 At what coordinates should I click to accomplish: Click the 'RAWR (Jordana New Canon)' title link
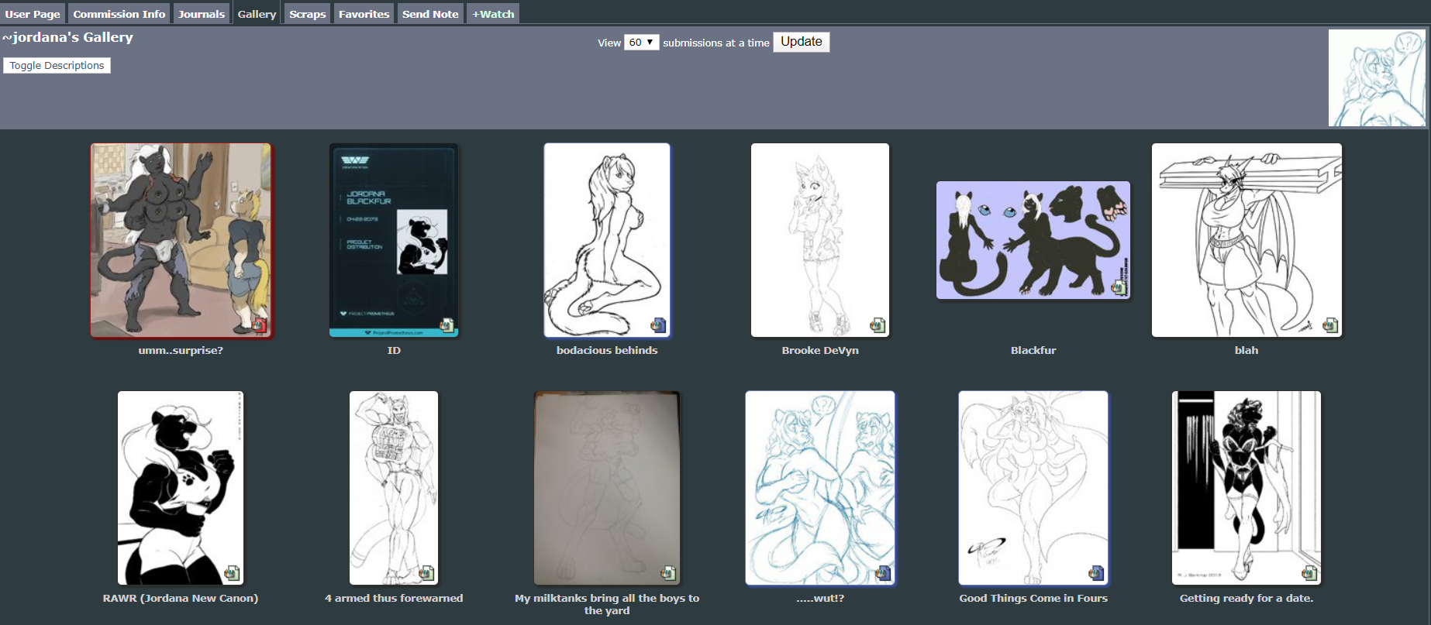click(x=181, y=599)
